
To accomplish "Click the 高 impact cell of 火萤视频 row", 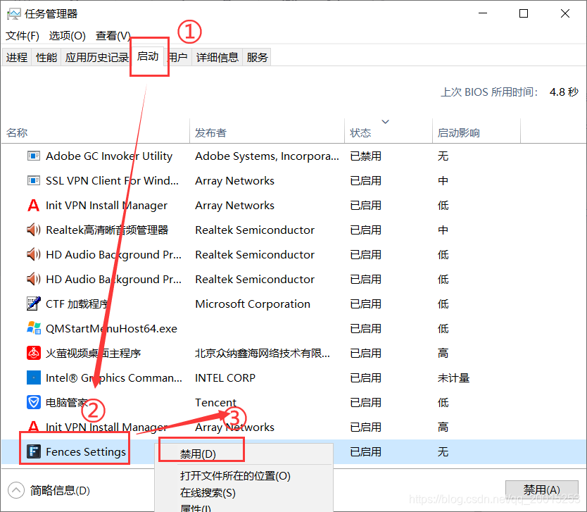I will (443, 353).
